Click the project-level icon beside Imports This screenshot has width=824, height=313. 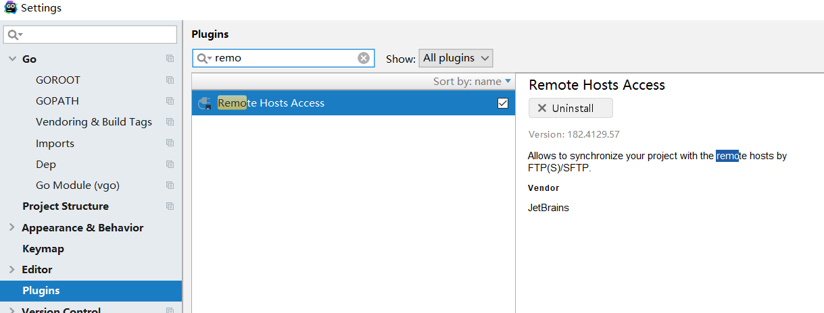click(170, 144)
